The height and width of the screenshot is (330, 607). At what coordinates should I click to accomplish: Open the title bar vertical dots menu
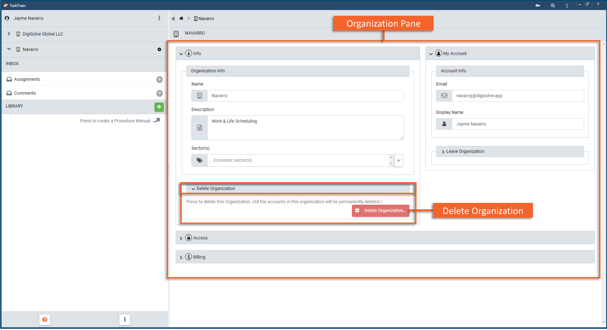pyautogui.click(x=567, y=6)
